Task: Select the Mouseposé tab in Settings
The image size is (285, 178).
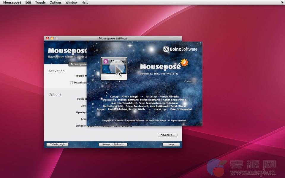Action: (x=78, y=64)
